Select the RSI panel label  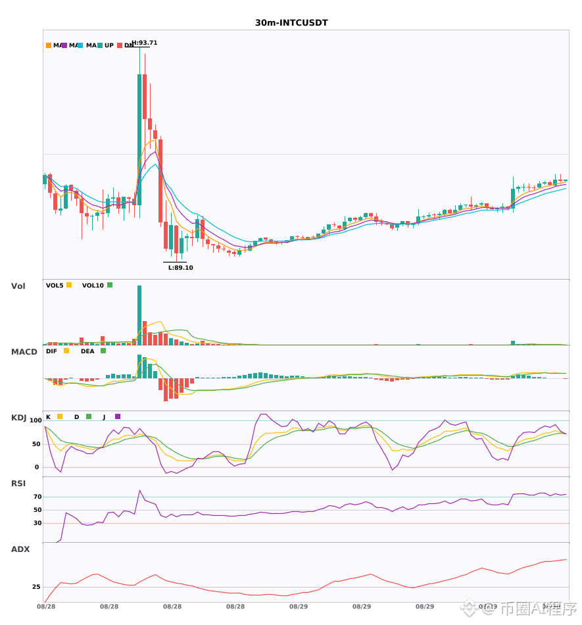18,484
